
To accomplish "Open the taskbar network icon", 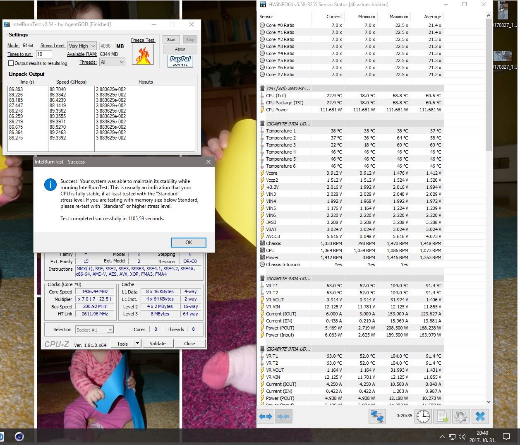I will [452, 437].
